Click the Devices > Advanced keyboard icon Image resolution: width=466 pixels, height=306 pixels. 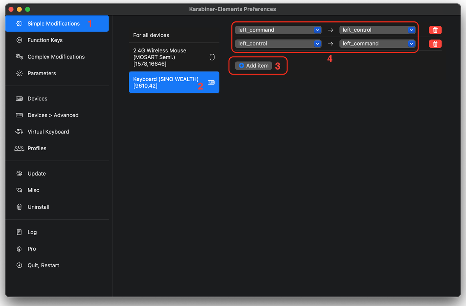(x=19, y=115)
